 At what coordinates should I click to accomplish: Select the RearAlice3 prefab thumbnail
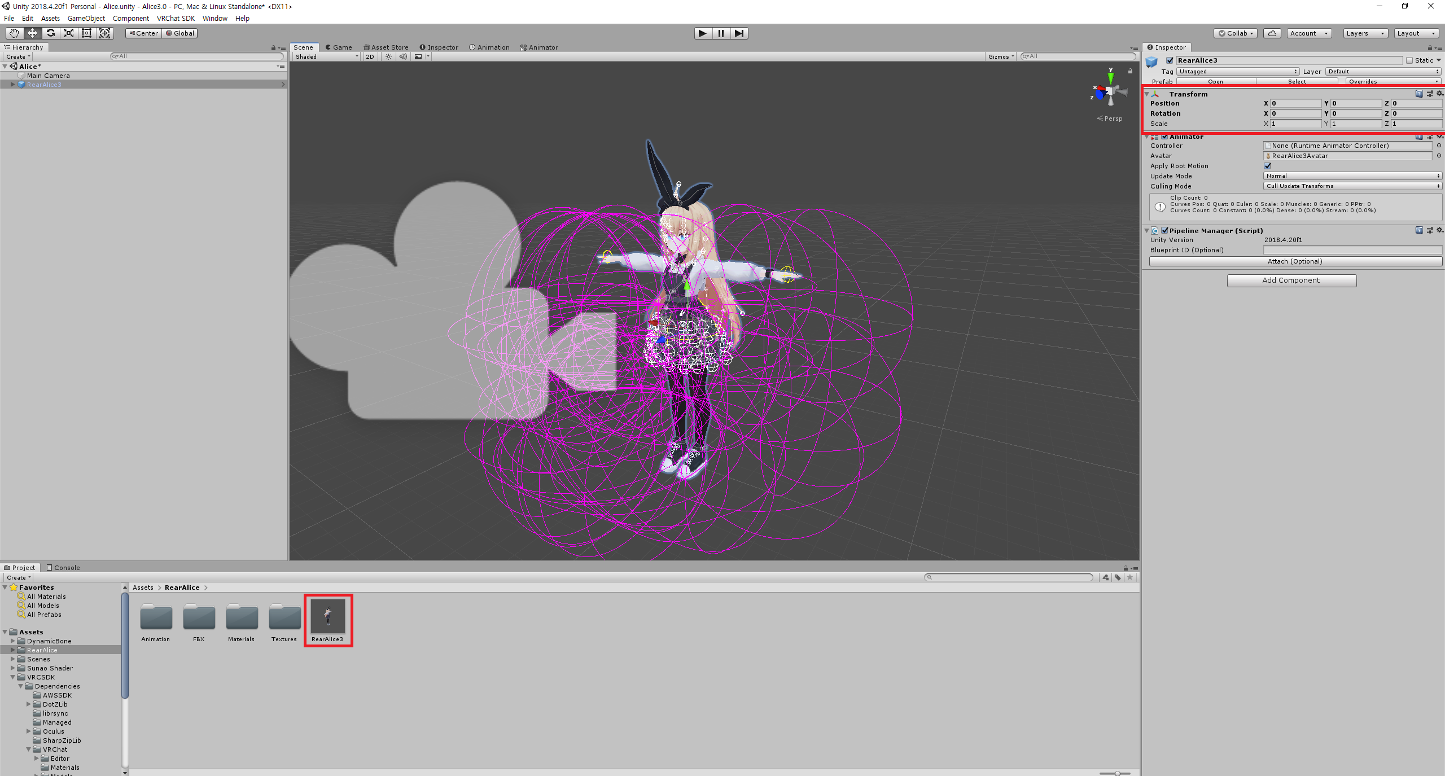pos(328,616)
